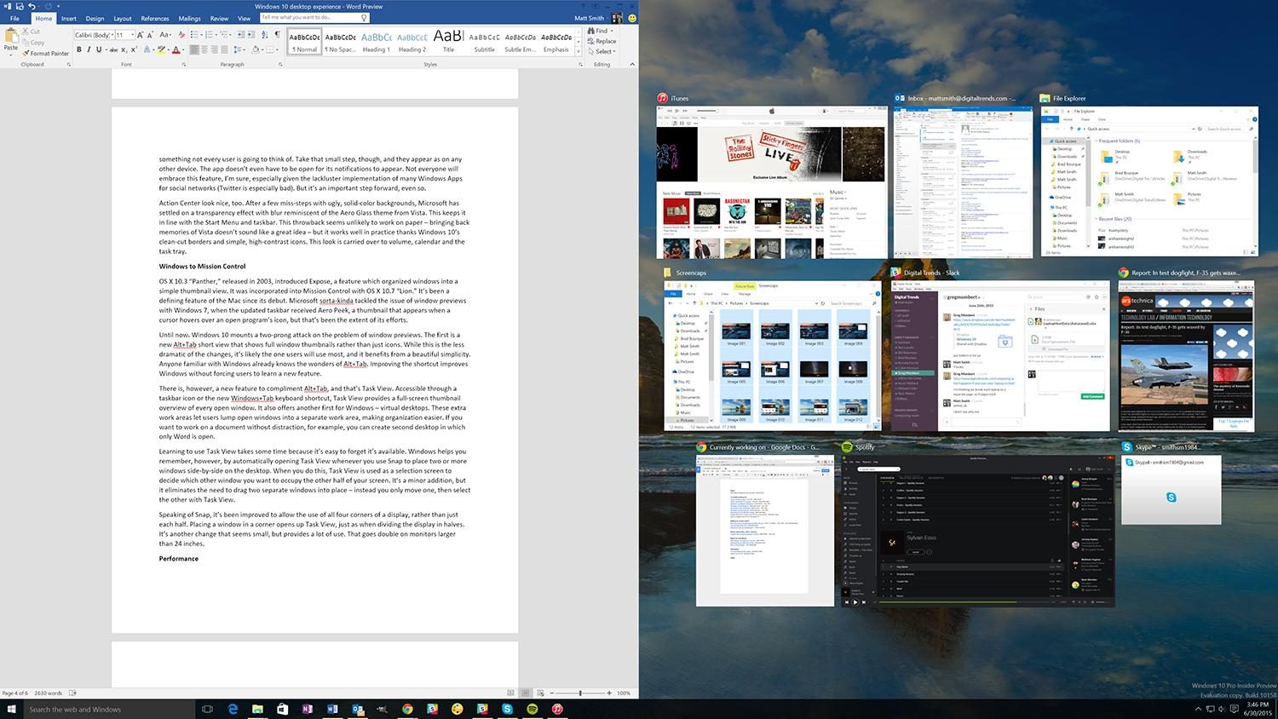Toggle subscript formatting
1278x719 pixels.
124,50
